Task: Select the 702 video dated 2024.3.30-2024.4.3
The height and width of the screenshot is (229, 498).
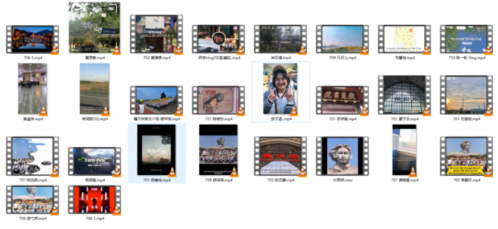Action: click(x=156, y=35)
